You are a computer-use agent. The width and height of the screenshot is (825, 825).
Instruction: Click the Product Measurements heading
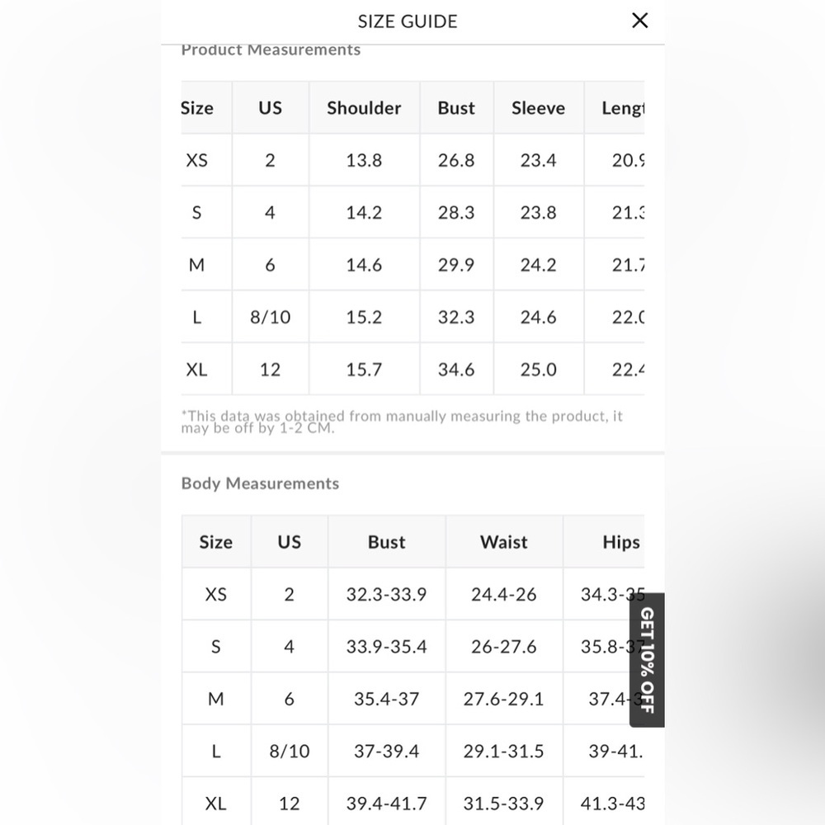point(271,50)
